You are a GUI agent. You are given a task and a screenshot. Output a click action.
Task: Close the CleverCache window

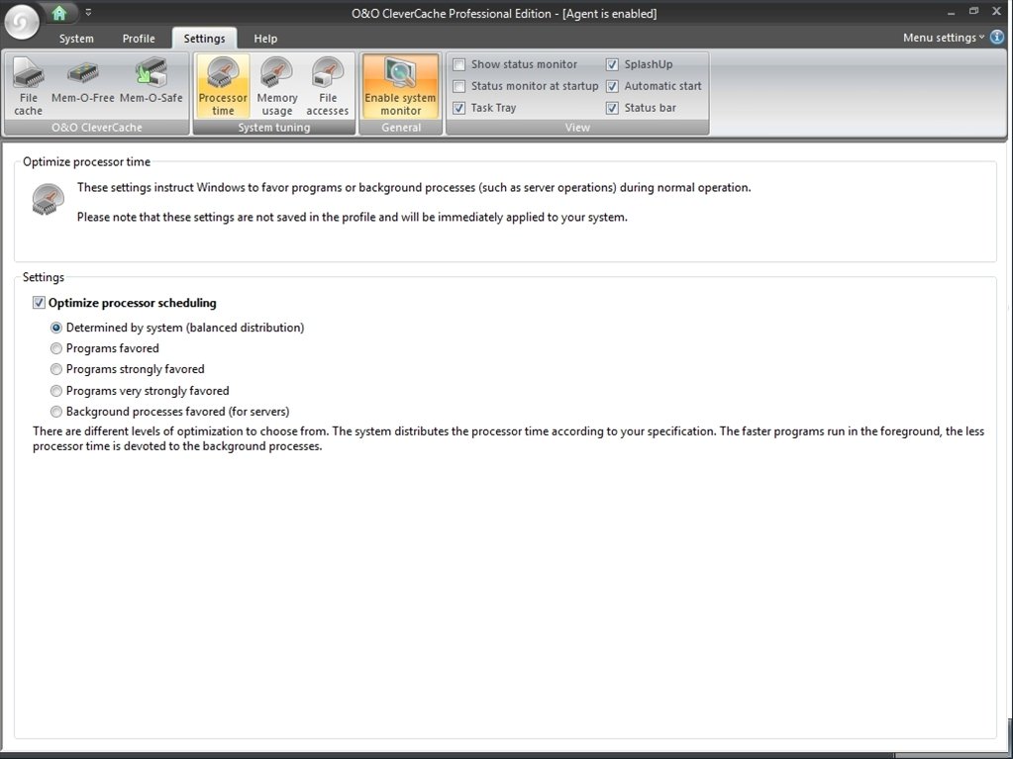click(997, 12)
